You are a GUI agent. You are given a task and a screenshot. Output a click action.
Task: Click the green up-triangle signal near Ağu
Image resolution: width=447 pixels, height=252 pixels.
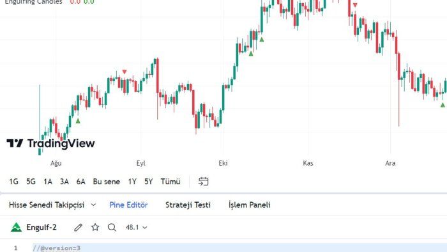pyautogui.click(x=78, y=121)
